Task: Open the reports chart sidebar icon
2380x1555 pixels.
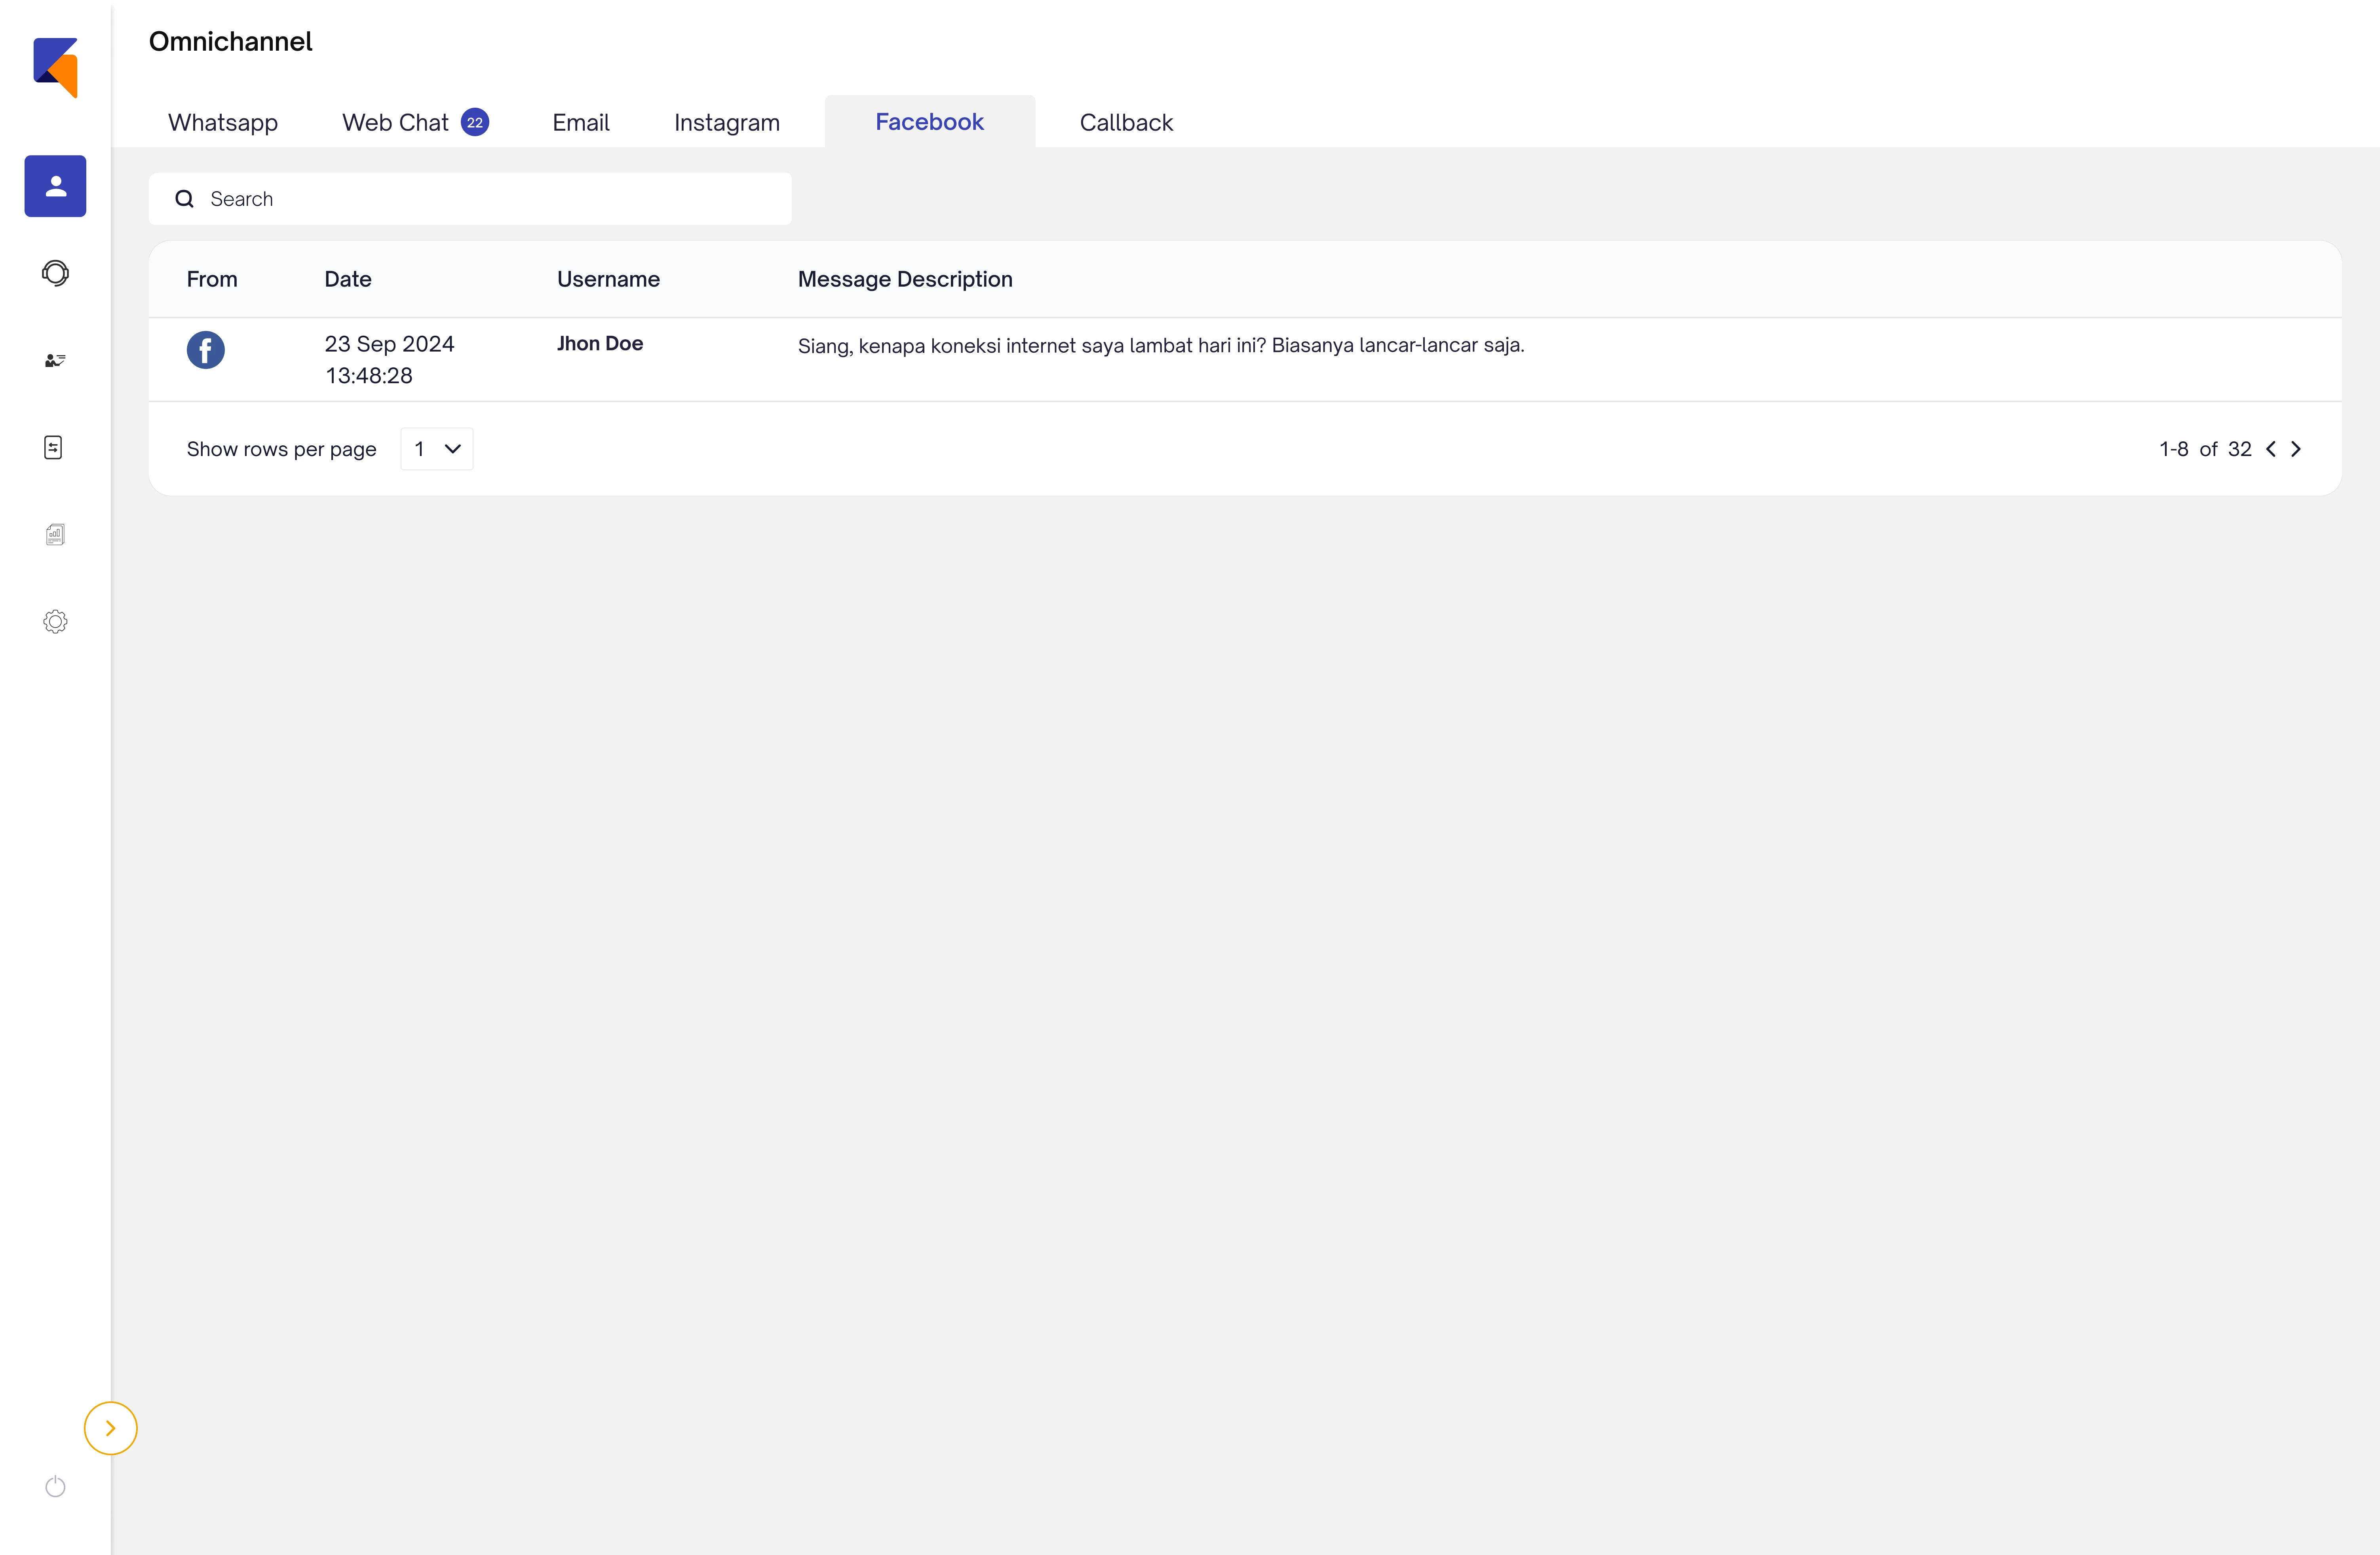Action: (x=55, y=534)
